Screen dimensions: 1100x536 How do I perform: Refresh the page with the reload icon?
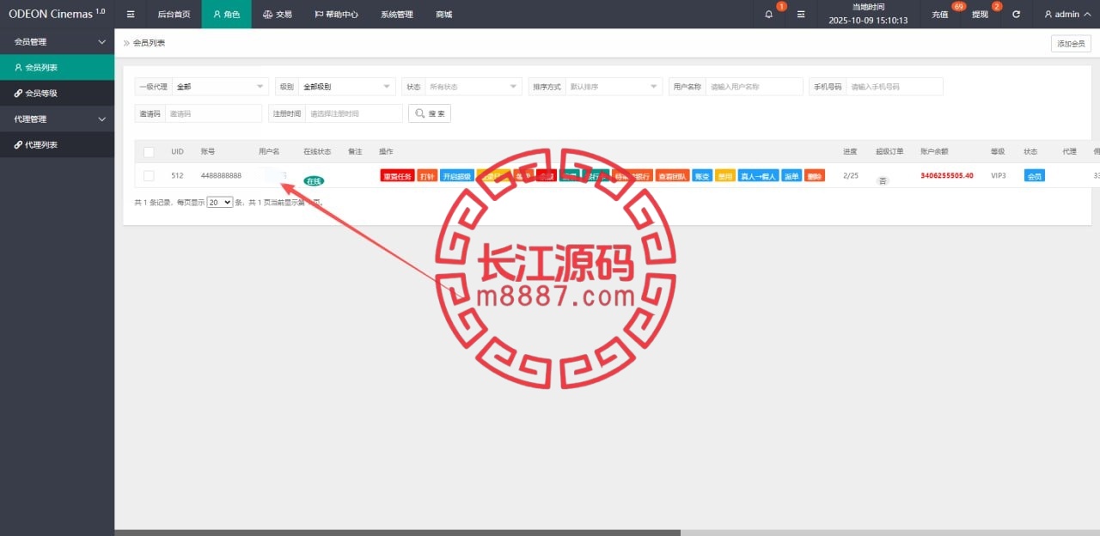[x=1017, y=15]
